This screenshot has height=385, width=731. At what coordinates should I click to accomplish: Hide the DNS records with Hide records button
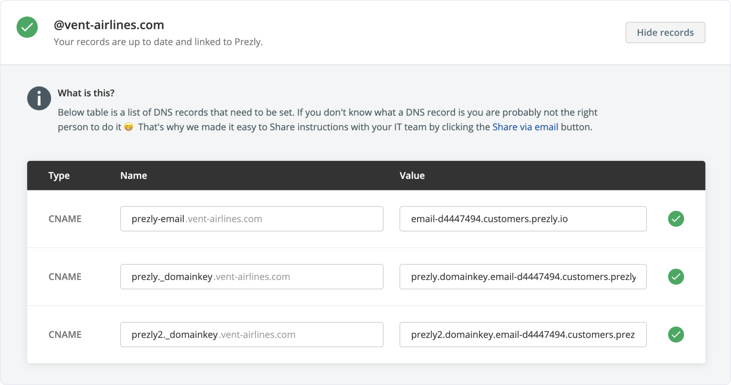point(665,32)
